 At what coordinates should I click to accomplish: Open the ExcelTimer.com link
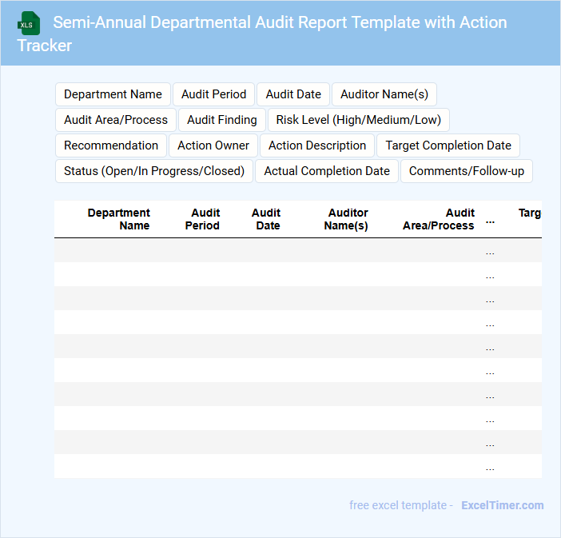502,505
